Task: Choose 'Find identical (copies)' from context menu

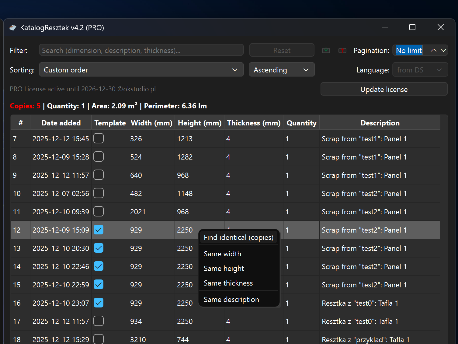Action: click(x=238, y=237)
